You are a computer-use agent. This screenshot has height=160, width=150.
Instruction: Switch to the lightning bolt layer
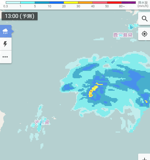pos(5,44)
